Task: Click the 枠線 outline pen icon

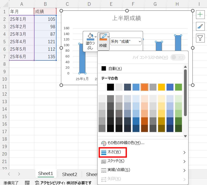Action: (103, 37)
